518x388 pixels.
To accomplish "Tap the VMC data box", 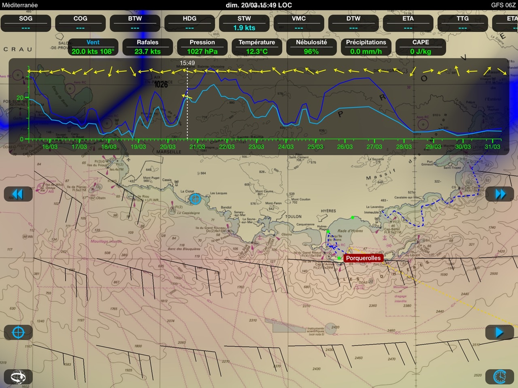I will [298, 23].
